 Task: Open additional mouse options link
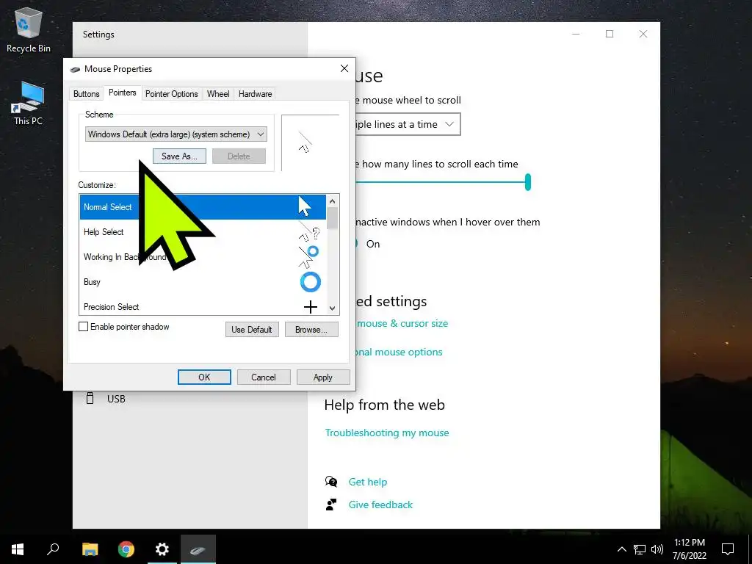pyautogui.click(x=399, y=352)
